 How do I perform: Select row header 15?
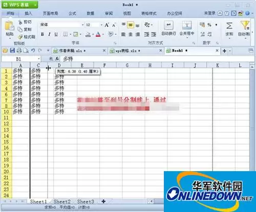click(x=6, y=142)
